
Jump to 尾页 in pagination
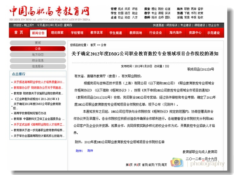point(164,165)
